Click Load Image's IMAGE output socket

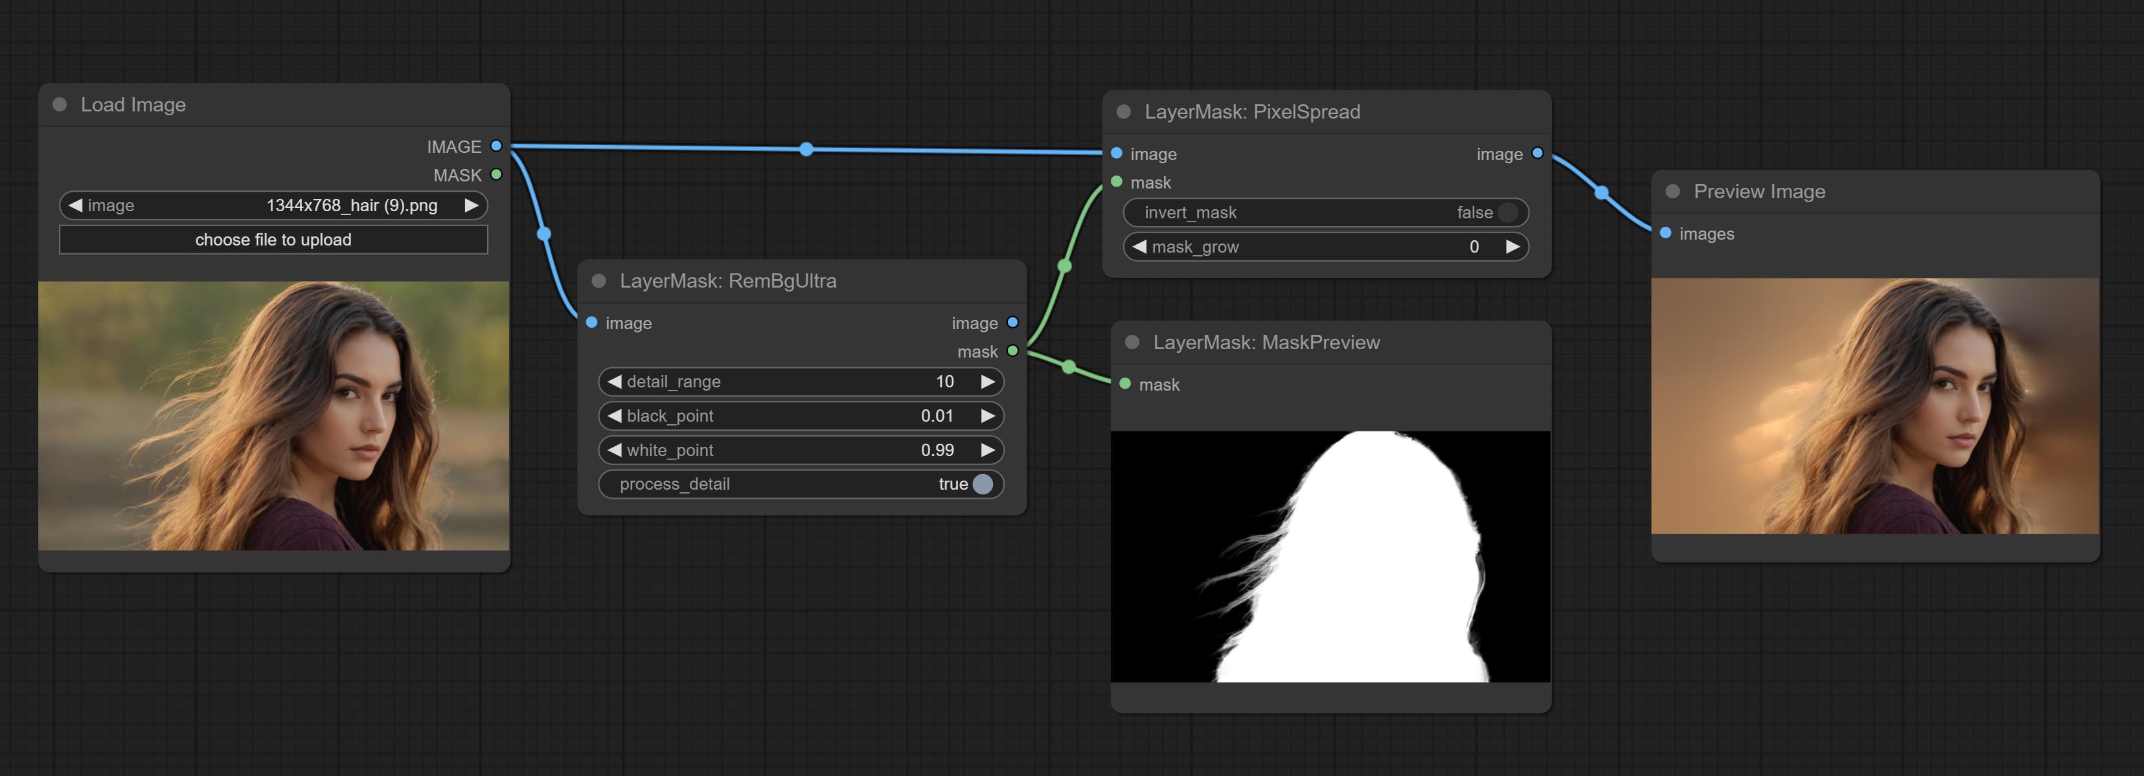(x=496, y=146)
